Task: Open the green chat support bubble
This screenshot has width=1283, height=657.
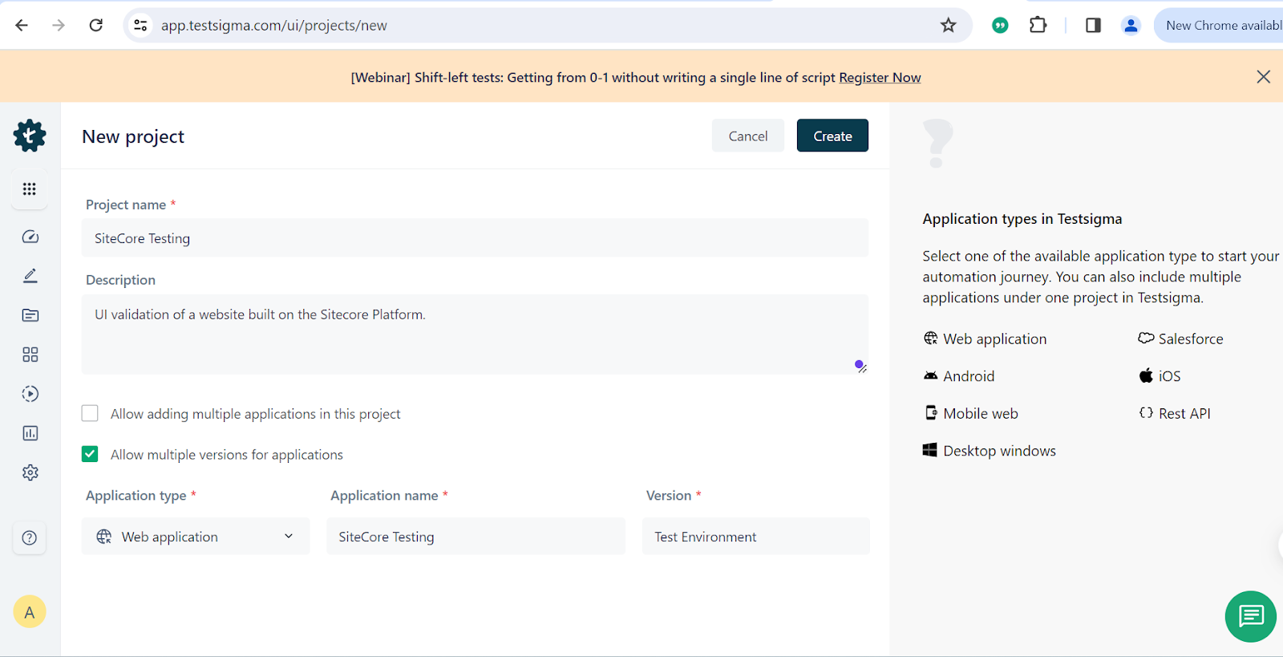Action: click(1251, 616)
